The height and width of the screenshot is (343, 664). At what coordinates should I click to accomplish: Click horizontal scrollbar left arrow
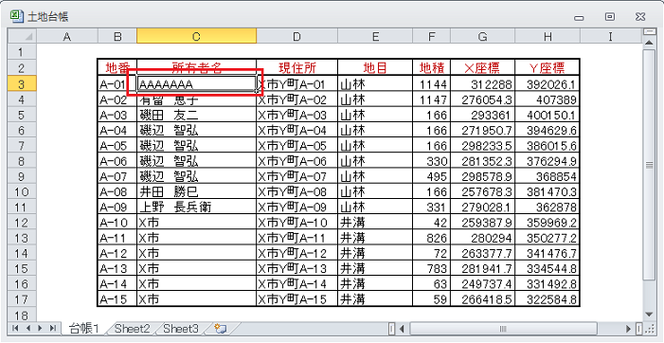pos(402,328)
